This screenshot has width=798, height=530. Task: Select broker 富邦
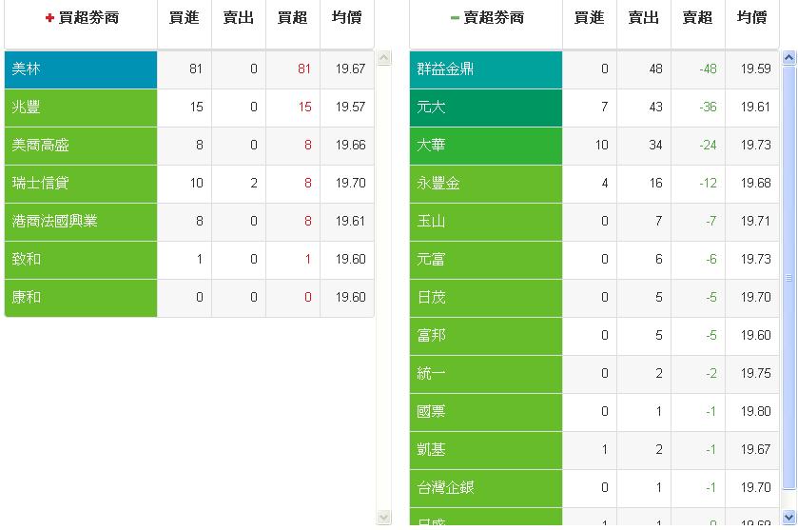point(486,336)
